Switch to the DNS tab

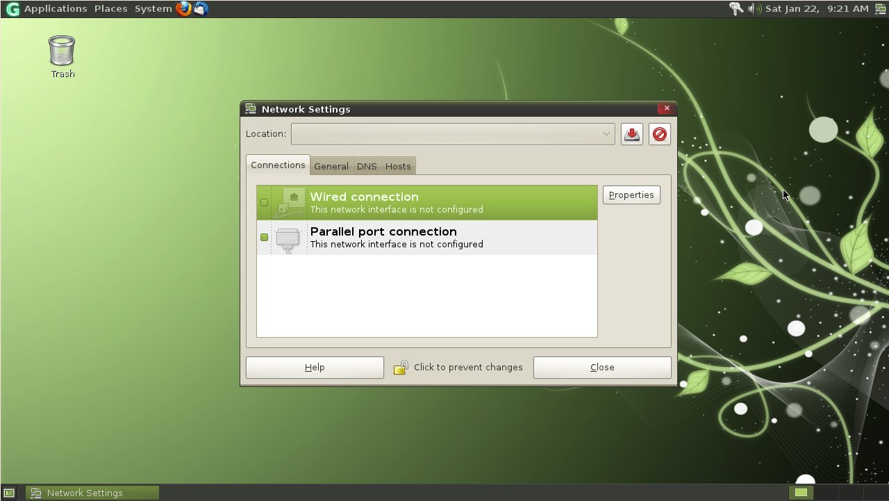point(366,167)
